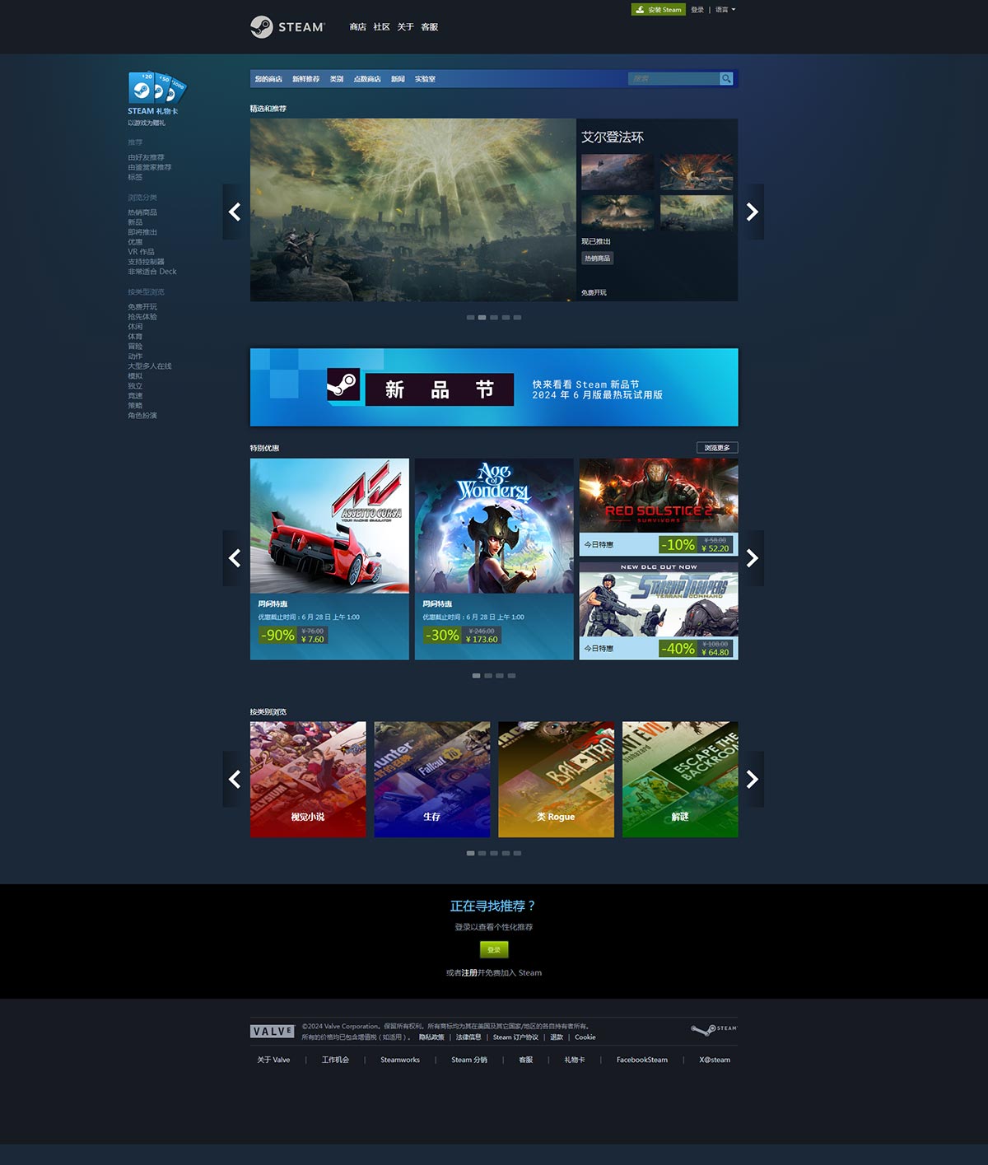
Task: Open the Steam 新品节 banner
Action: tap(494, 387)
